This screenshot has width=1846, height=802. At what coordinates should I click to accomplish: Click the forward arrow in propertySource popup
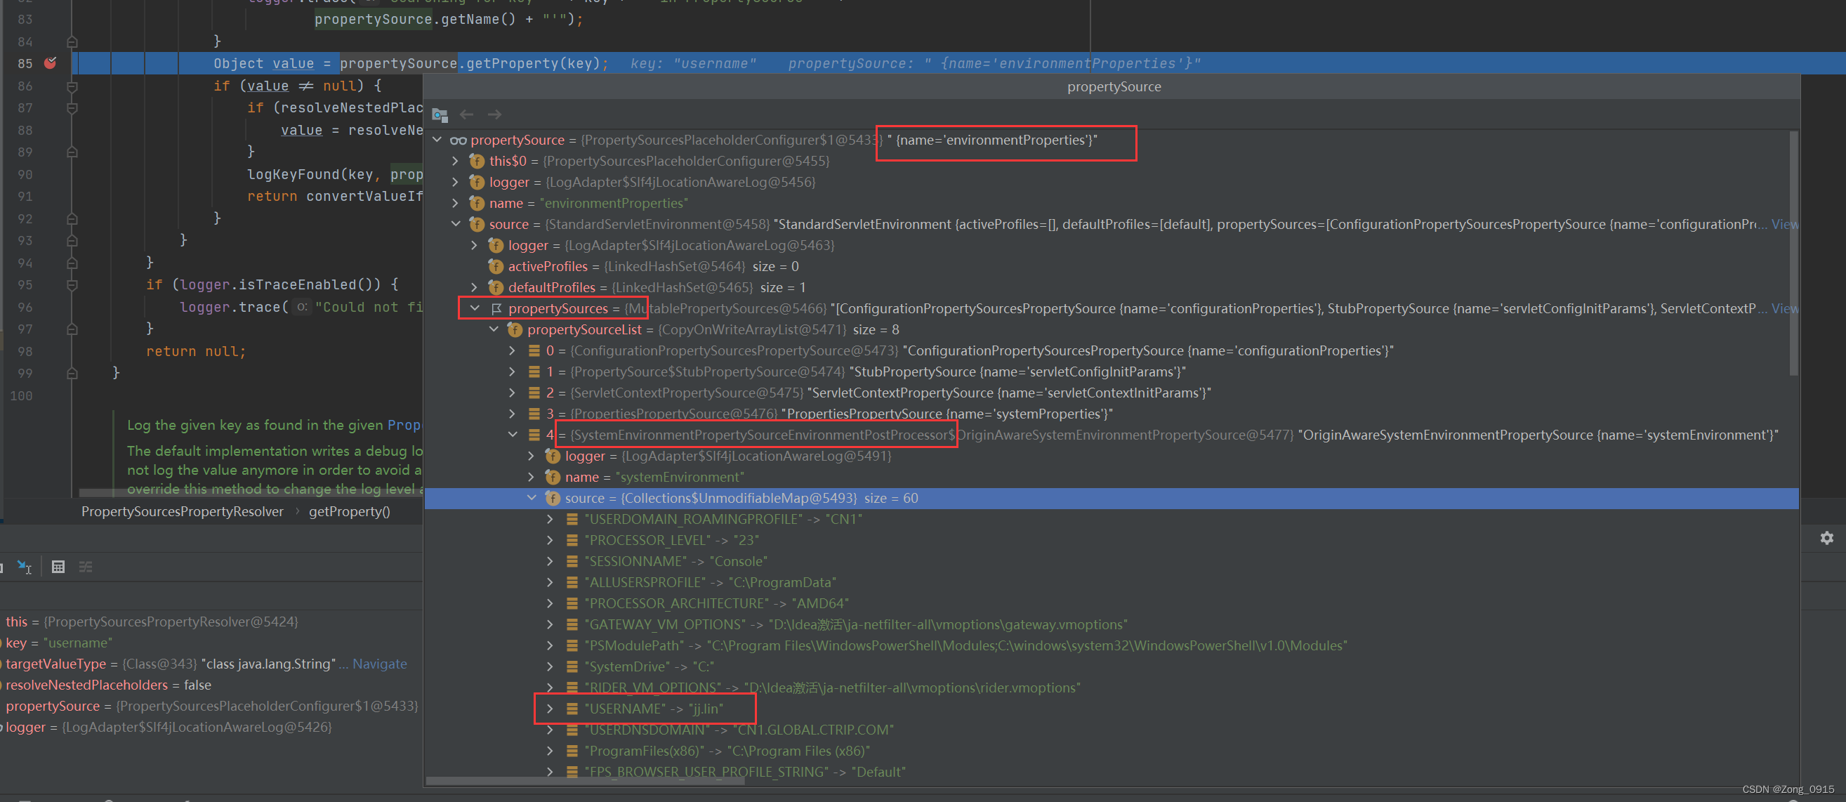coord(494,114)
